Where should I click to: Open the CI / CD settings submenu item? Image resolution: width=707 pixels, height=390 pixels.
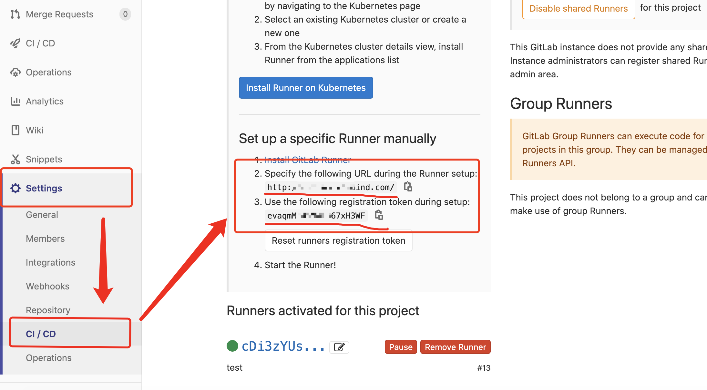pos(41,334)
